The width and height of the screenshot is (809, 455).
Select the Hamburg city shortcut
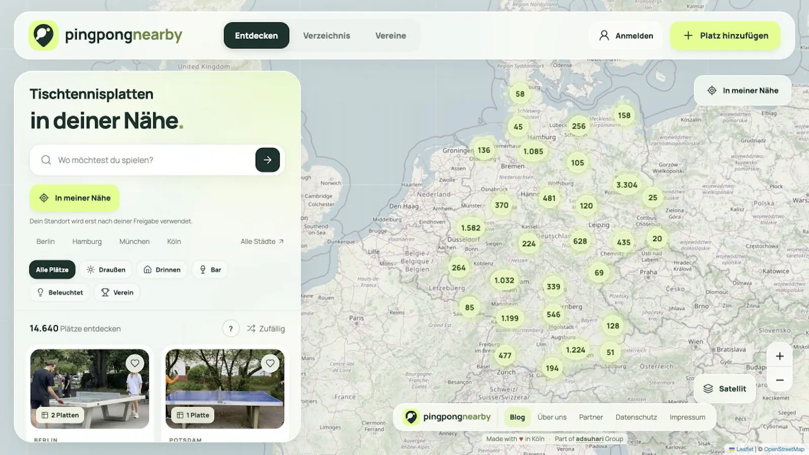coord(87,241)
